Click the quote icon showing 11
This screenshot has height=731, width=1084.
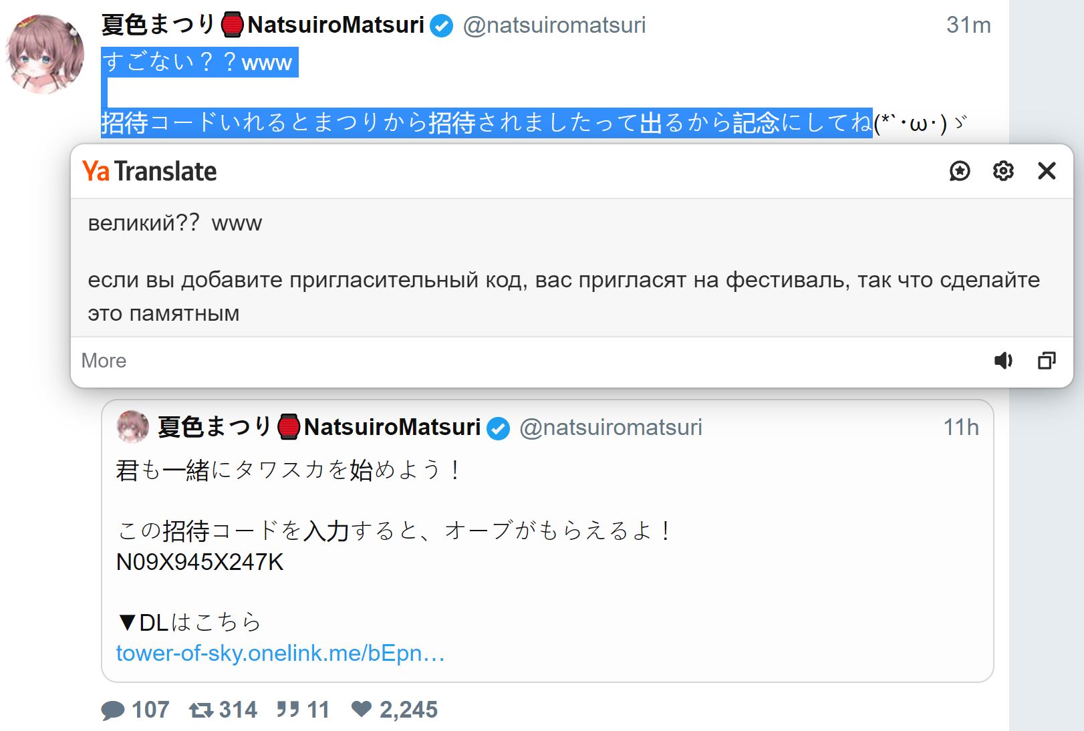(x=288, y=710)
